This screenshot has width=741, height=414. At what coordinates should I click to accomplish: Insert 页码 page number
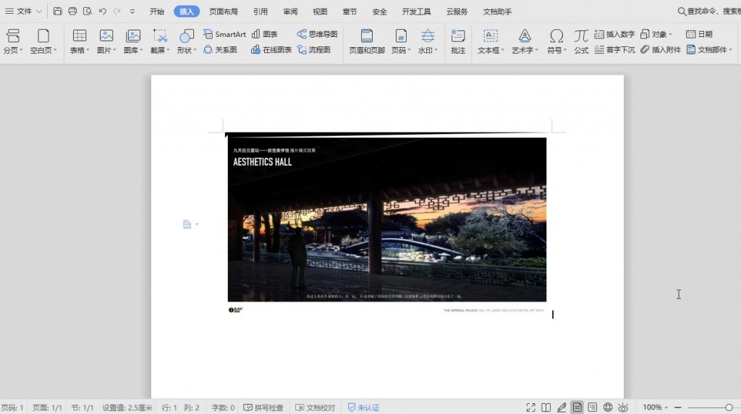(x=401, y=41)
